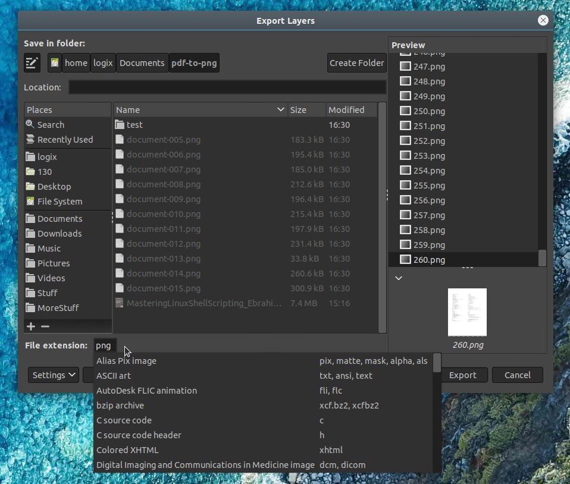Open Search in the Places sidebar

tap(50, 124)
